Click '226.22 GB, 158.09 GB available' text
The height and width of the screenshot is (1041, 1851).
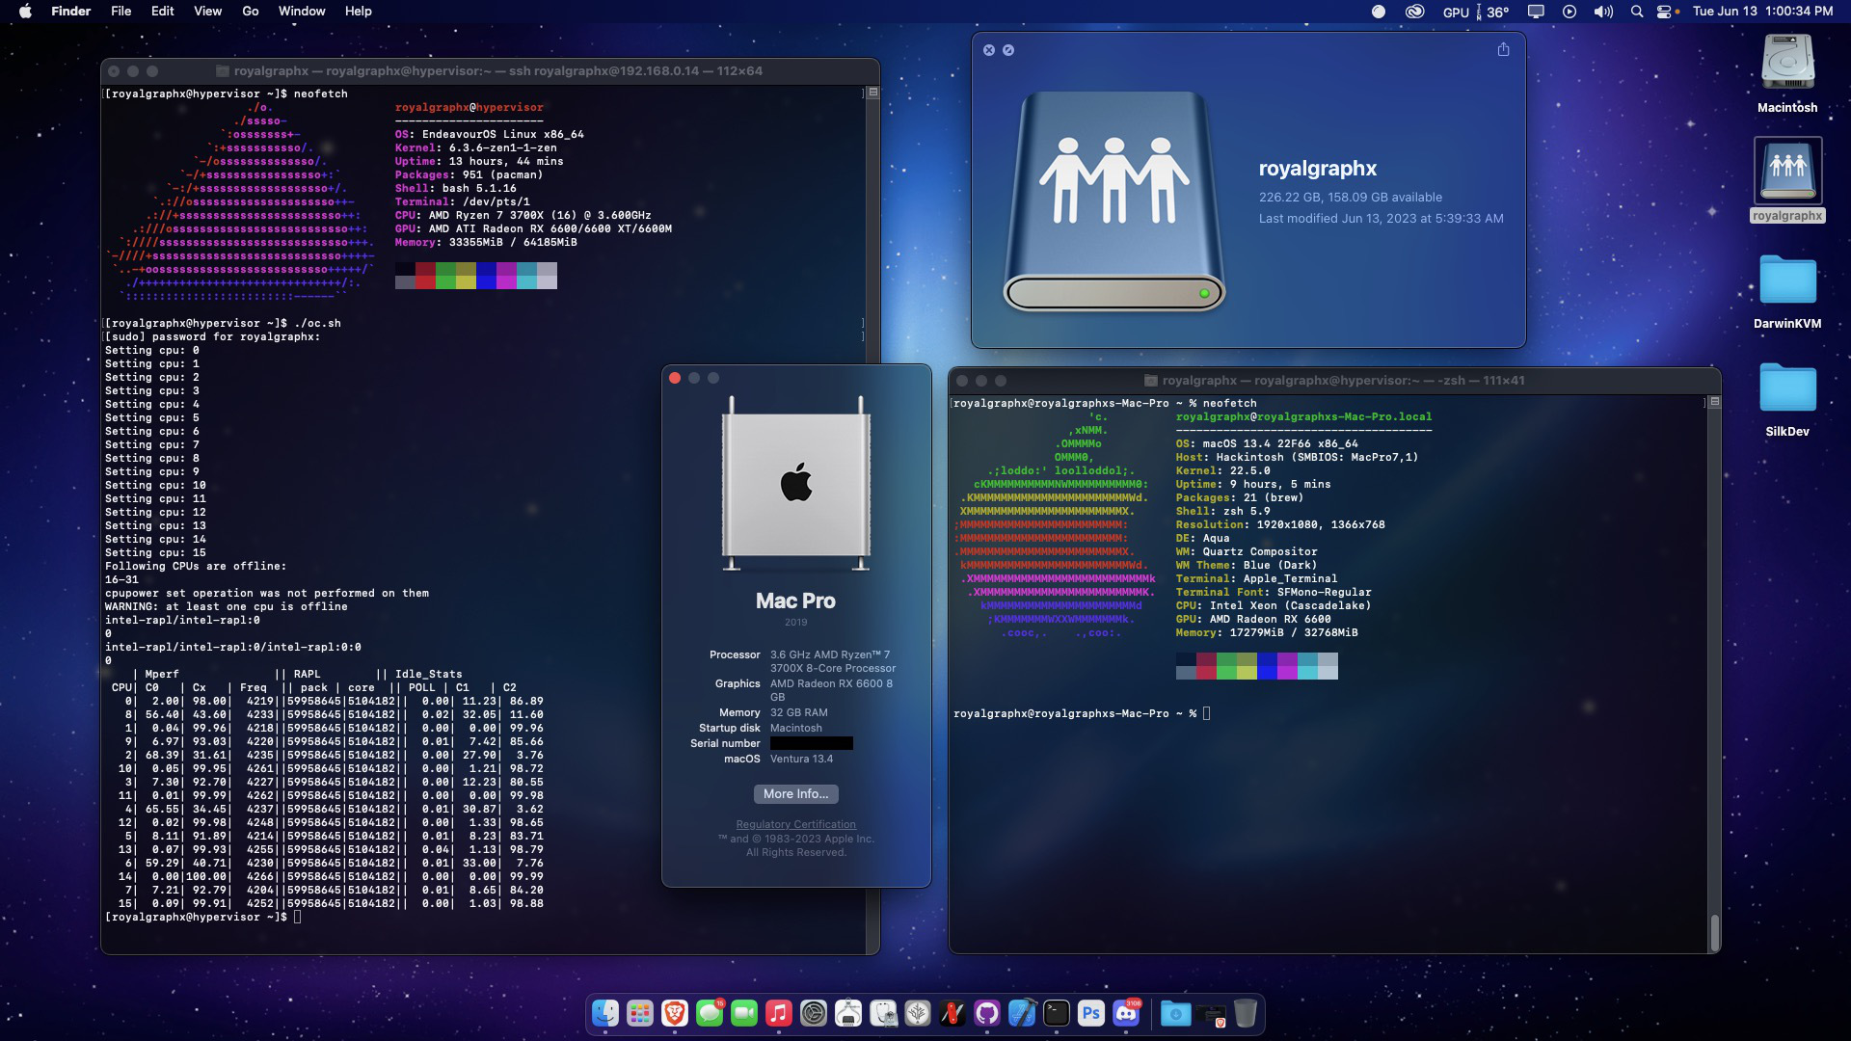[x=1350, y=197]
